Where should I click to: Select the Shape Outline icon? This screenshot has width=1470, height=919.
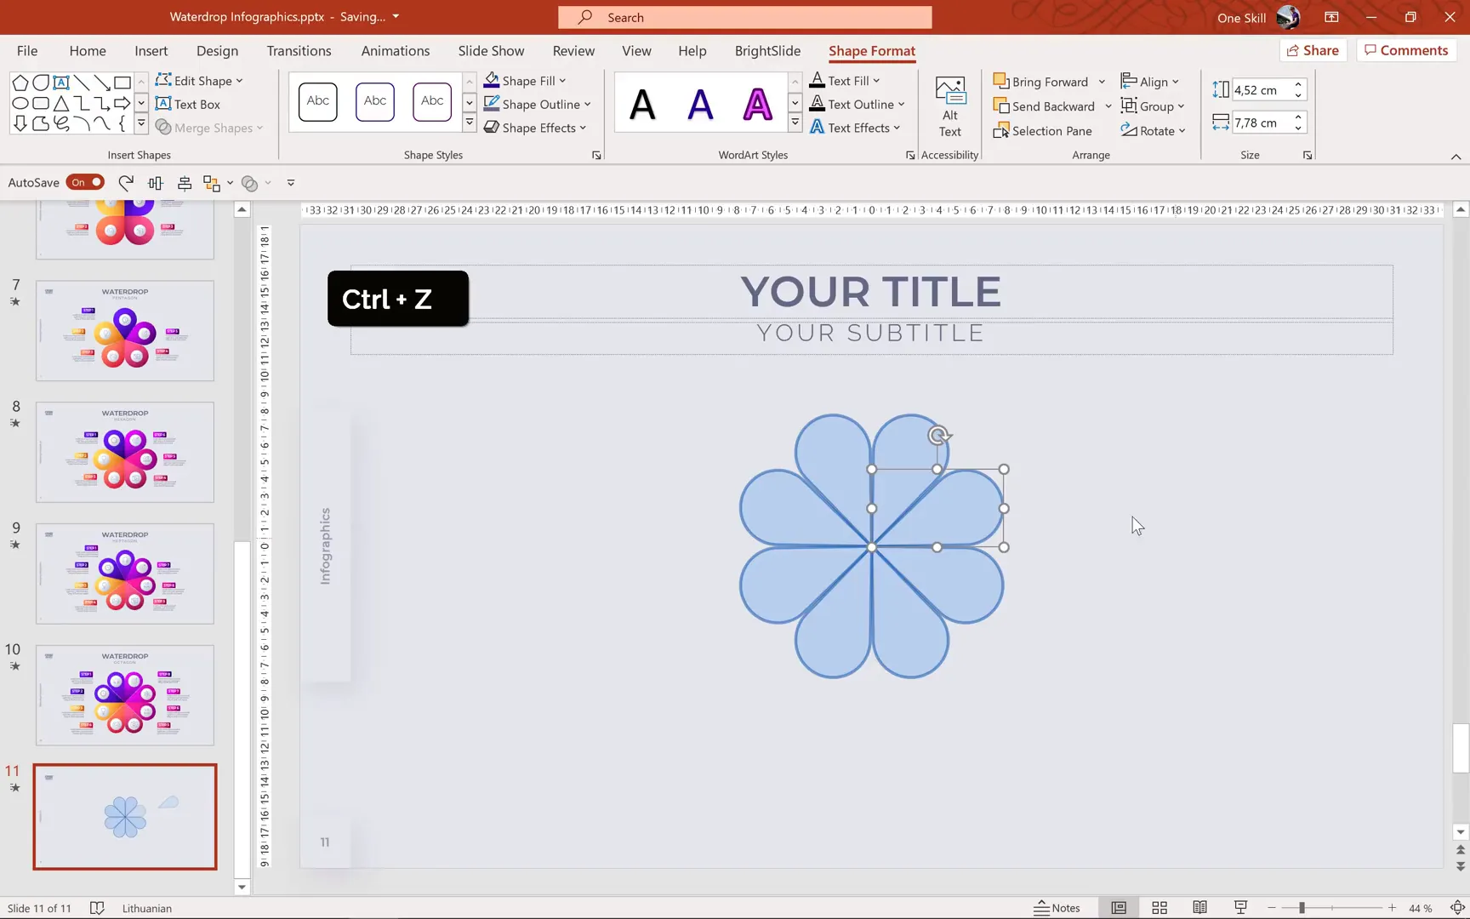click(492, 104)
